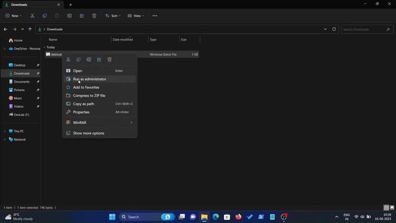The image size is (396, 223).
Task: Open the clock and date panel
Action: pos(384,217)
